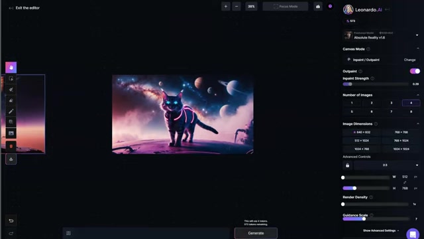Pick the pencil sketch tool
Image resolution: width=424 pixels, height=239 pixels.
[11, 112]
